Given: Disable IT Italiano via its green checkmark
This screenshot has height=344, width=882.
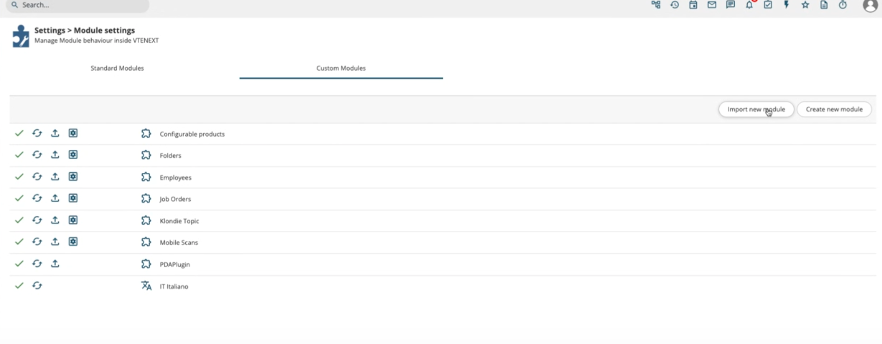Looking at the screenshot, I should (19, 285).
